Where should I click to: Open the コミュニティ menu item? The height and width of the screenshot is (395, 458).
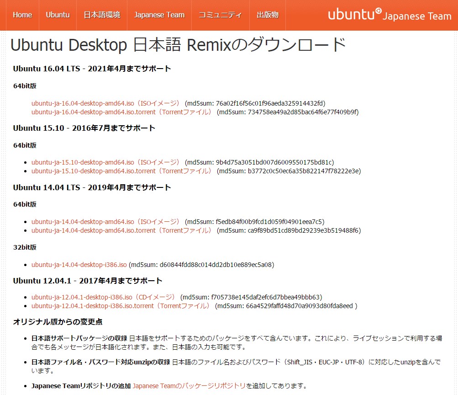[220, 15]
